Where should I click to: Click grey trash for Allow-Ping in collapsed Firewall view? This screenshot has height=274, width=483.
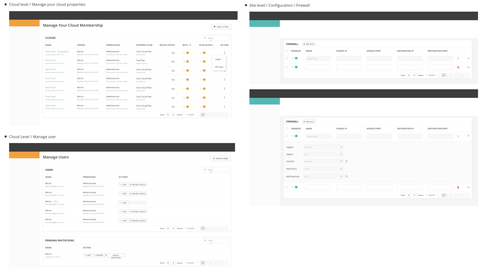pos(458,58)
